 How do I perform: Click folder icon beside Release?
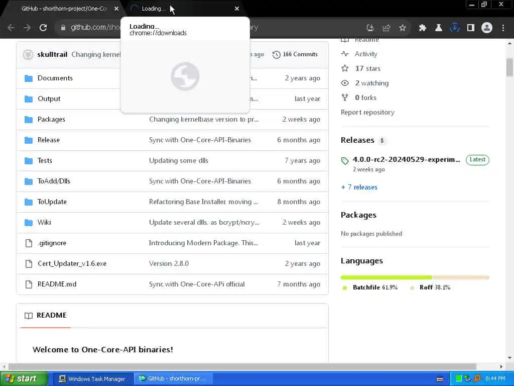29,140
